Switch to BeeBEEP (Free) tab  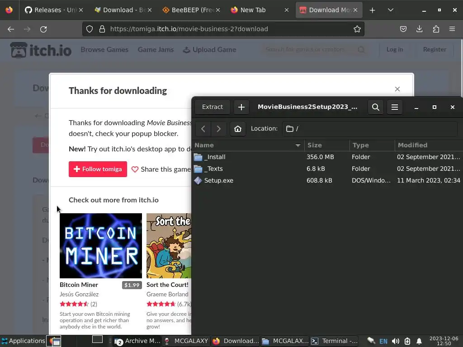pos(191,10)
